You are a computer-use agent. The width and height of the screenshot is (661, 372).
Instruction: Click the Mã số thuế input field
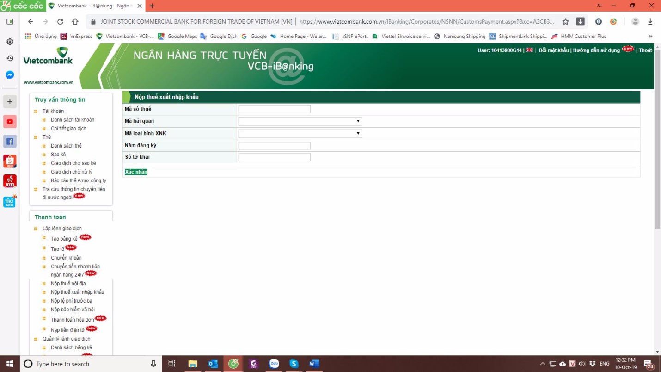coord(274,109)
